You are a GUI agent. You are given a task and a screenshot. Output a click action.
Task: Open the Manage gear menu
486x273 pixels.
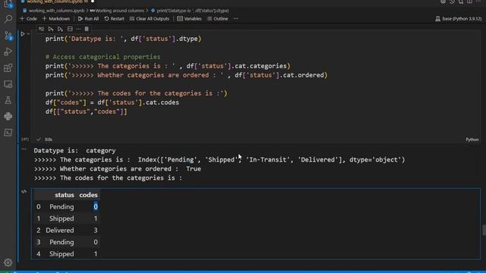coord(8,262)
